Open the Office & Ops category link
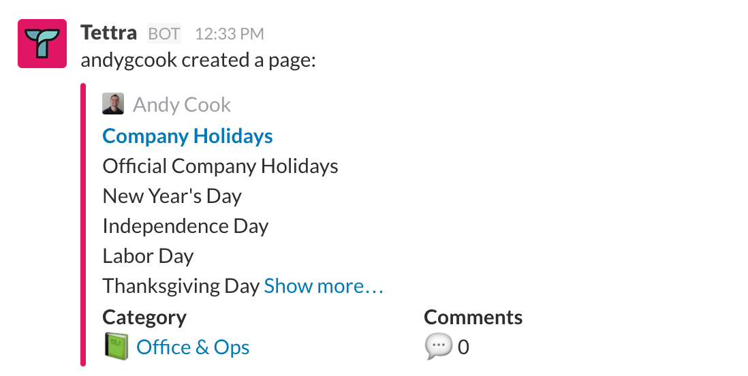 [193, 347]
